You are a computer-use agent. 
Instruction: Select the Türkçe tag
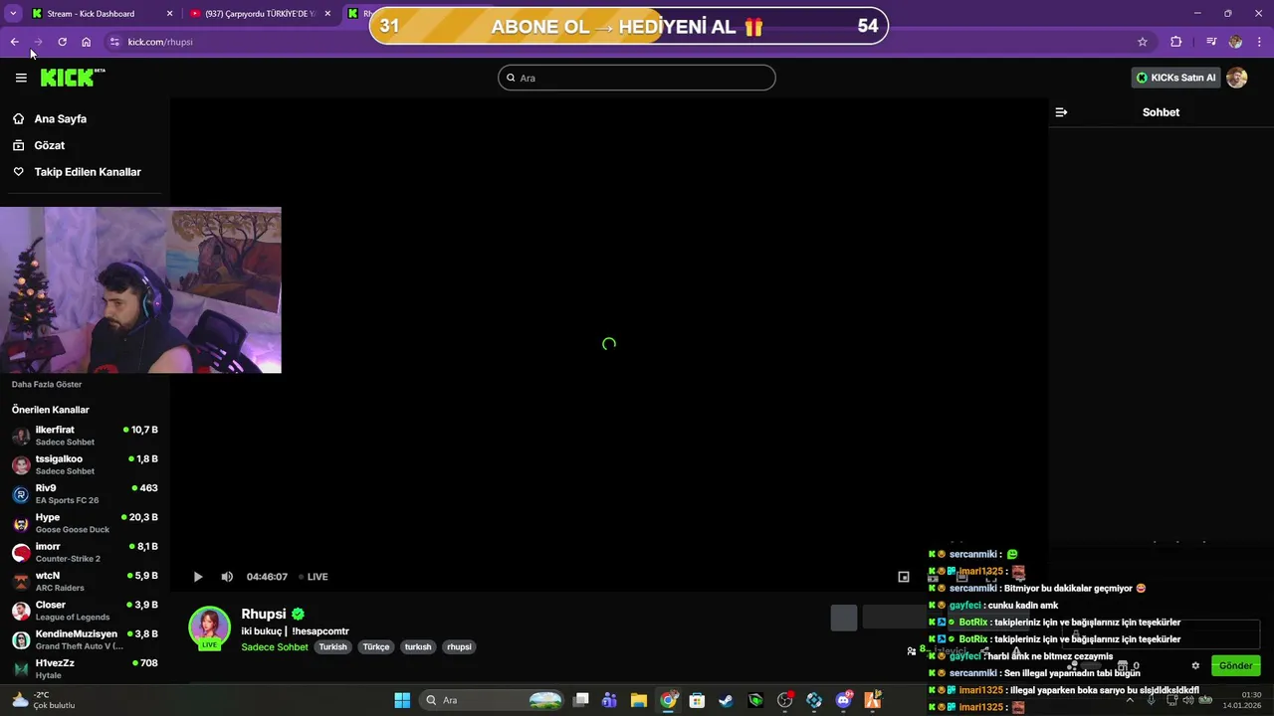376,647
